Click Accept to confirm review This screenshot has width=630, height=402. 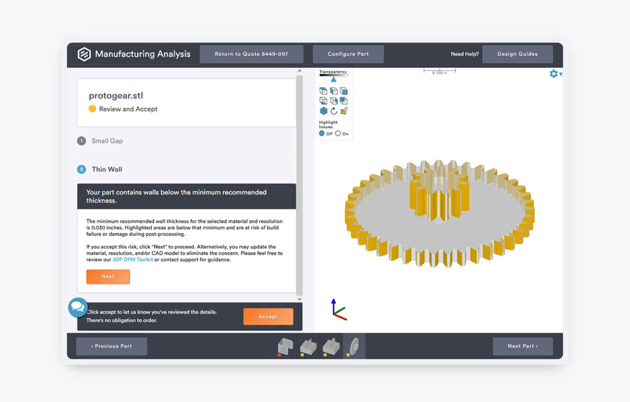268,317
